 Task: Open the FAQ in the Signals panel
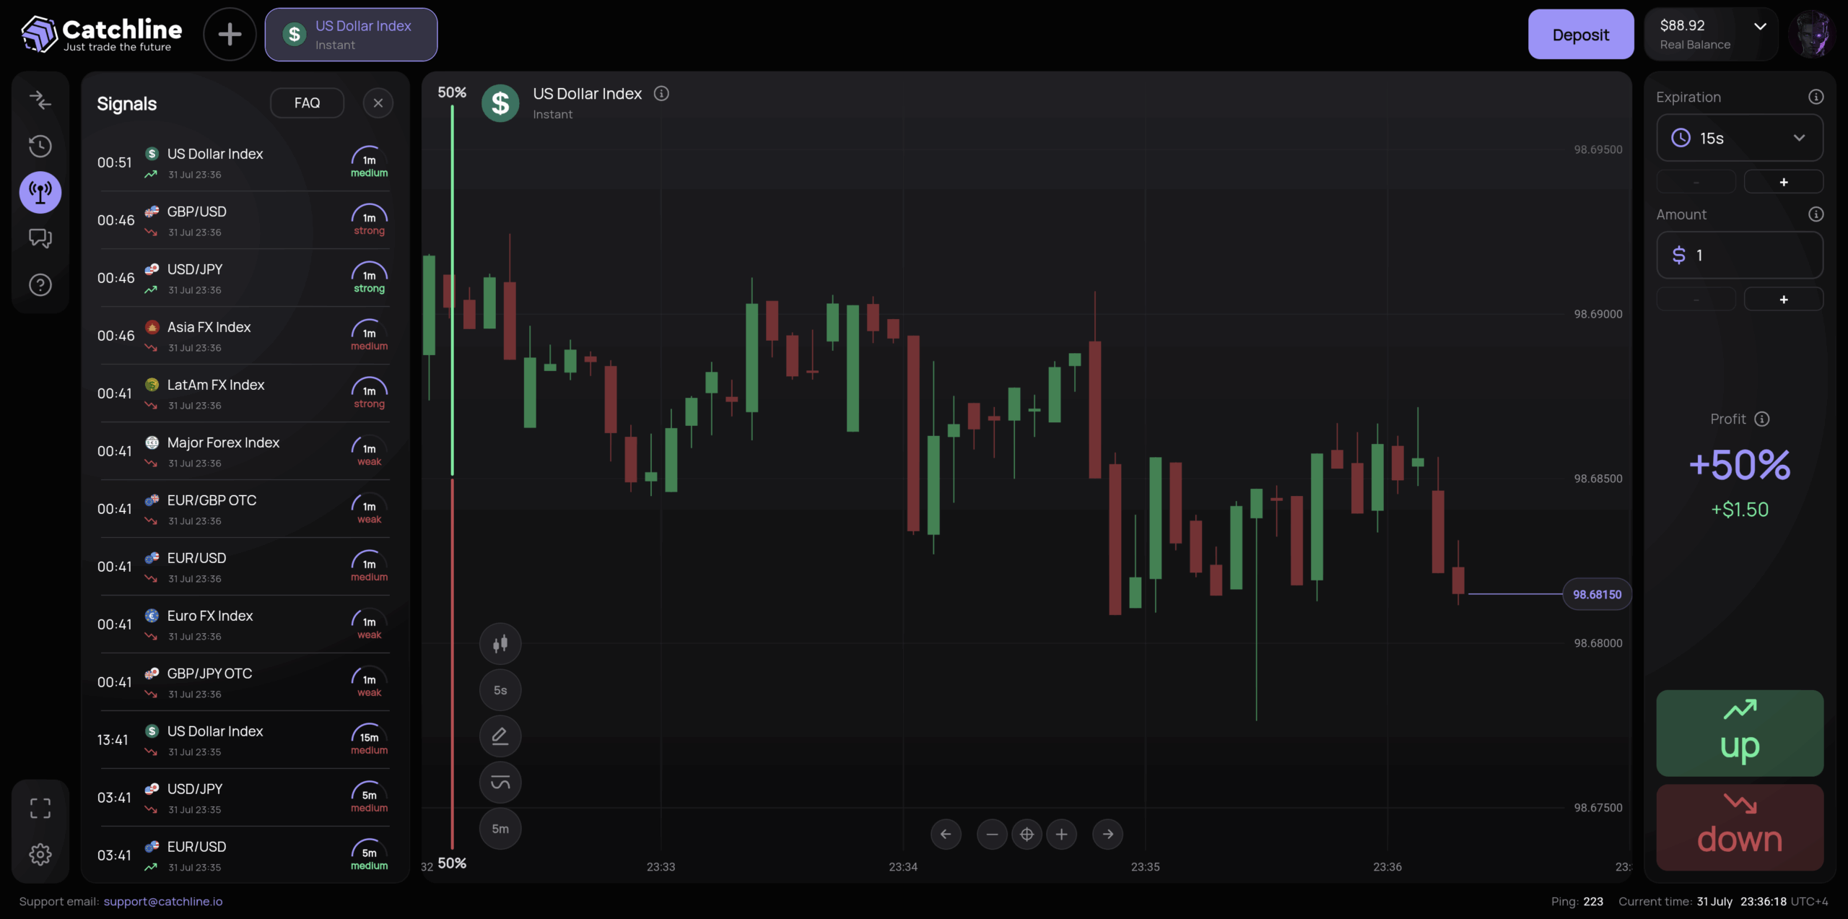307,103
